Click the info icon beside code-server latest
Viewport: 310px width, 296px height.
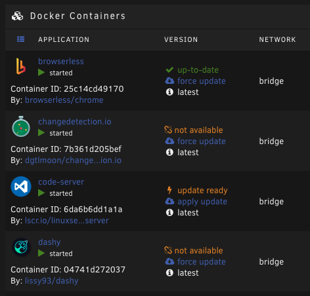coord(169,213)
